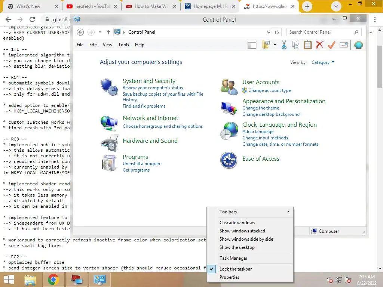The image size is (383, 287).
Task: Toggle Lock the taskbar checkmark option
Action: (250, 269)
